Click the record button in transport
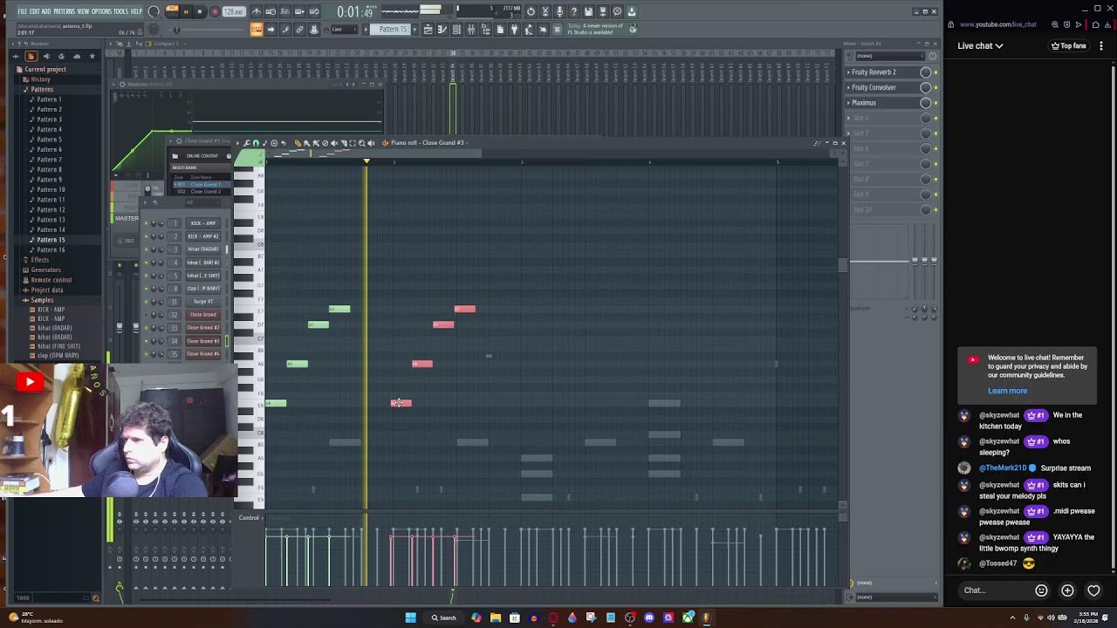The height and width of the screenshot is (628, 1117). 215,12
